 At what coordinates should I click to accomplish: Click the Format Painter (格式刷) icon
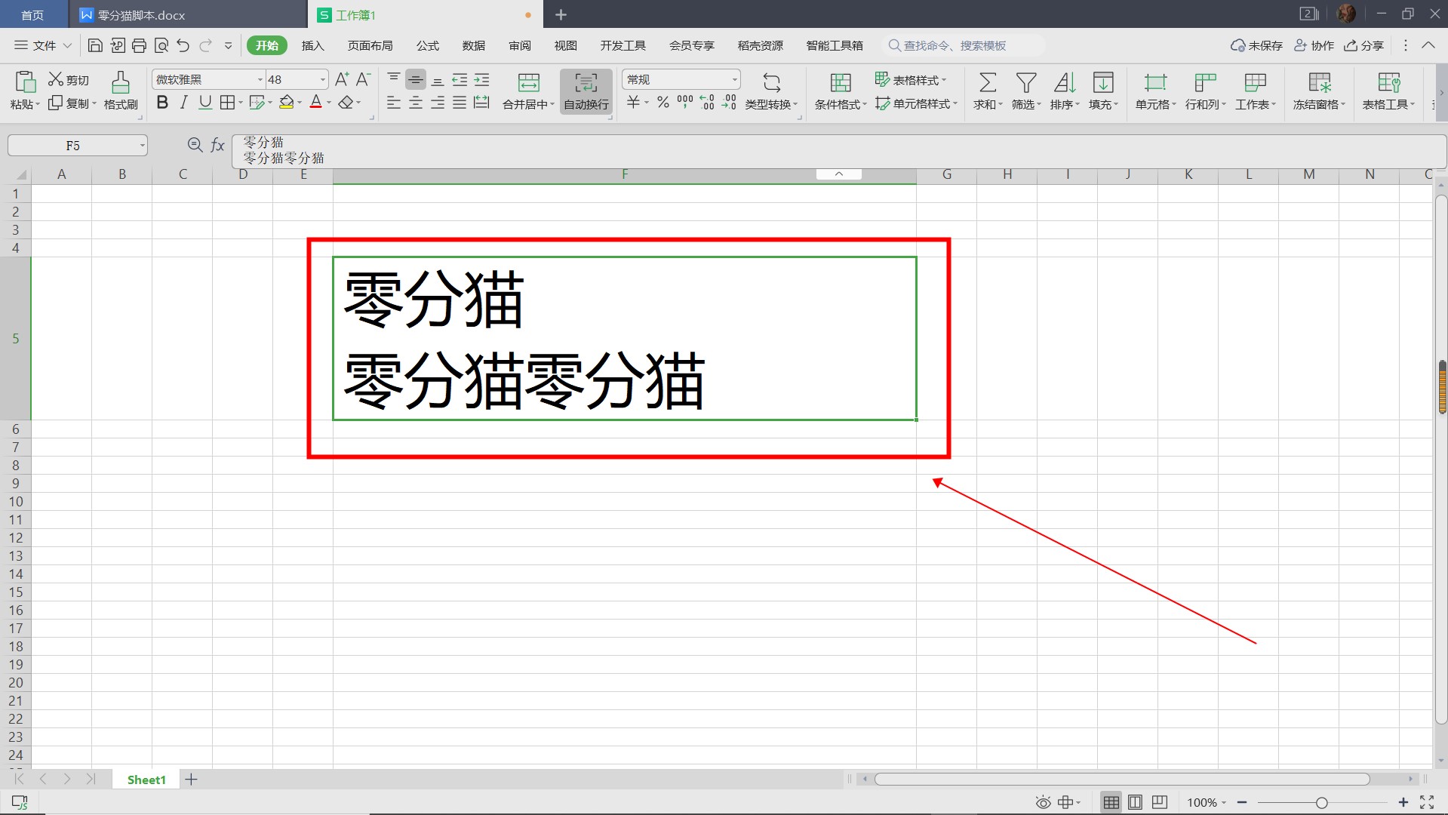click(x=120, y=82)
